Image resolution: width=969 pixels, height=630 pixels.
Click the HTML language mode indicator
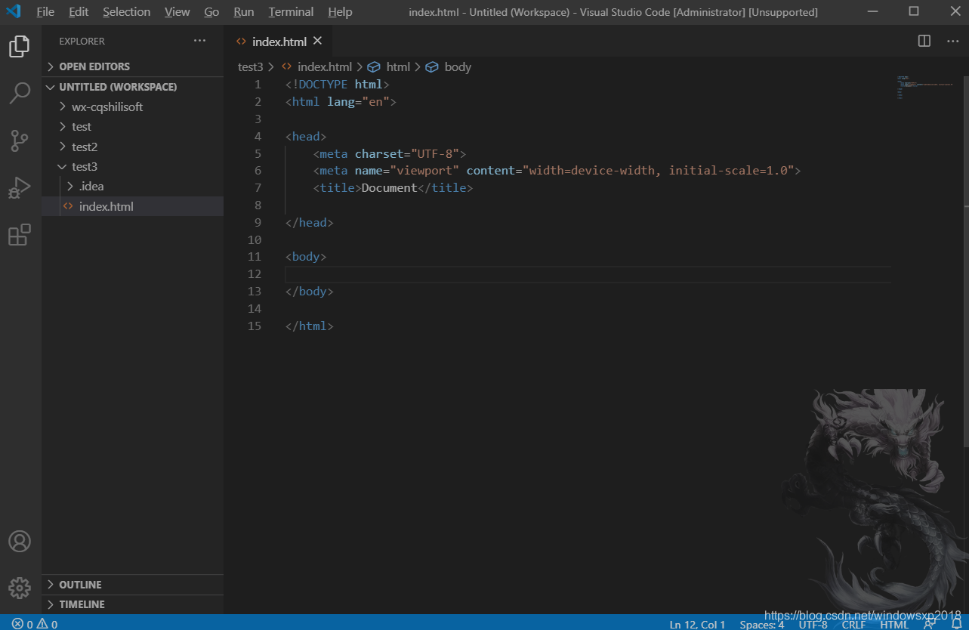pyautogui.click(x=894, y=624)
